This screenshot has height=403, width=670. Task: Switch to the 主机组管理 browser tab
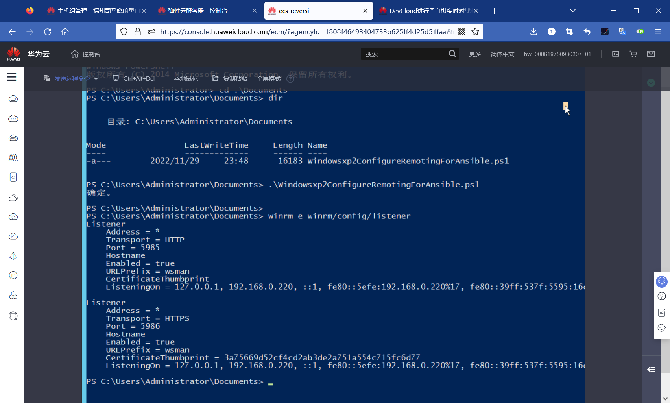(96, 11)
